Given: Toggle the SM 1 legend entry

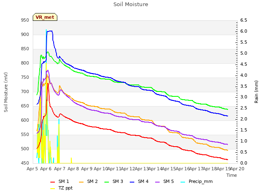Looking at the screenshot, I should [x=60, y=181].
